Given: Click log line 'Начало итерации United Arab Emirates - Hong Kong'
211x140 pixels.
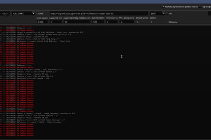Looking at the screenshot, I should coord(41,32).
